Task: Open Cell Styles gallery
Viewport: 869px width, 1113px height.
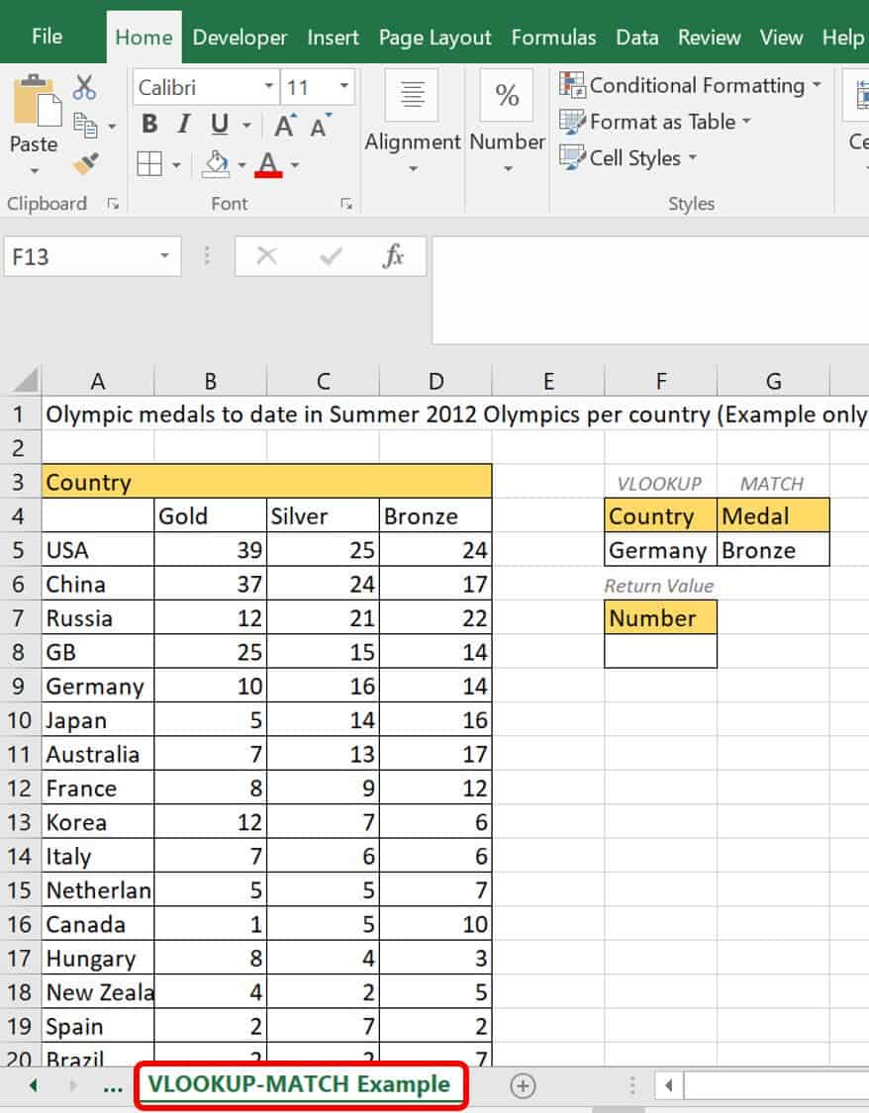Action: pos(628,157)
